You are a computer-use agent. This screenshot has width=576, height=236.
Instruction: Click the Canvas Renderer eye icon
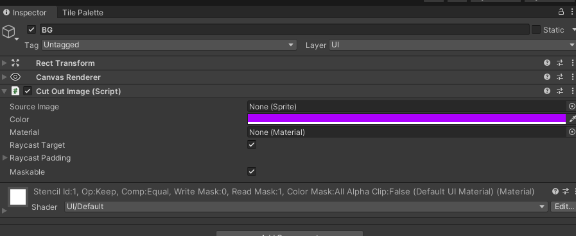[x=15, y=77]
